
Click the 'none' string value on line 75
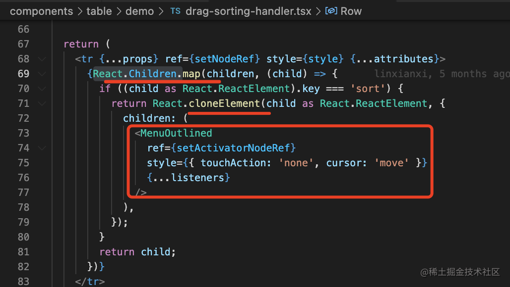pos(296,163)
